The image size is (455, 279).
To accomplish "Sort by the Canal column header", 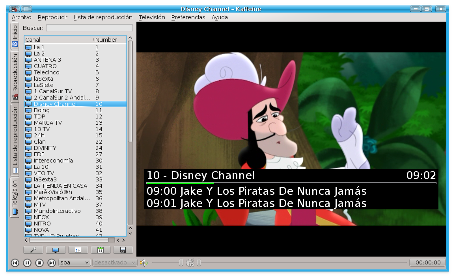I will [x=59, y=40].
